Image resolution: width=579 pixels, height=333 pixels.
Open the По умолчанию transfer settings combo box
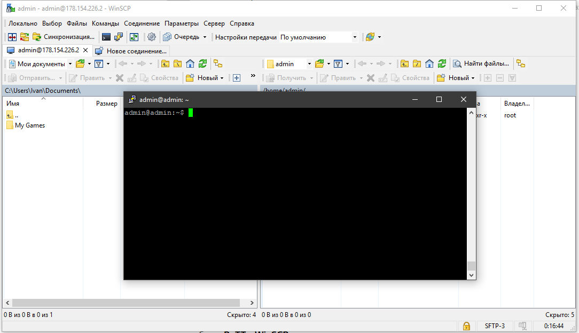(318, 37)
